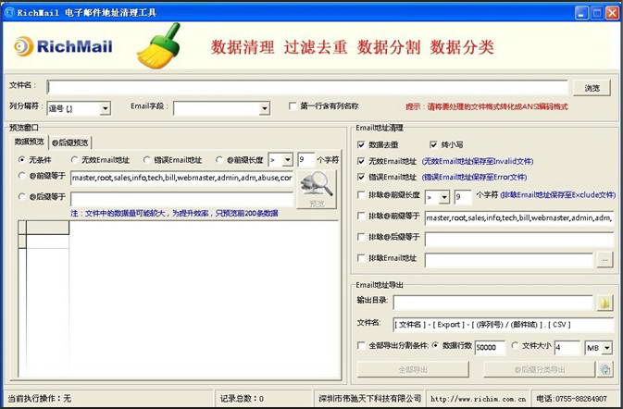Toggle the 错误Email地址 cleanup checkbox
The height and width of the screenshot is (409, 623).
[361, 177]
